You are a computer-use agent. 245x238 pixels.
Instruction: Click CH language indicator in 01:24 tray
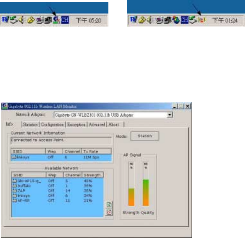coord(185,20)
